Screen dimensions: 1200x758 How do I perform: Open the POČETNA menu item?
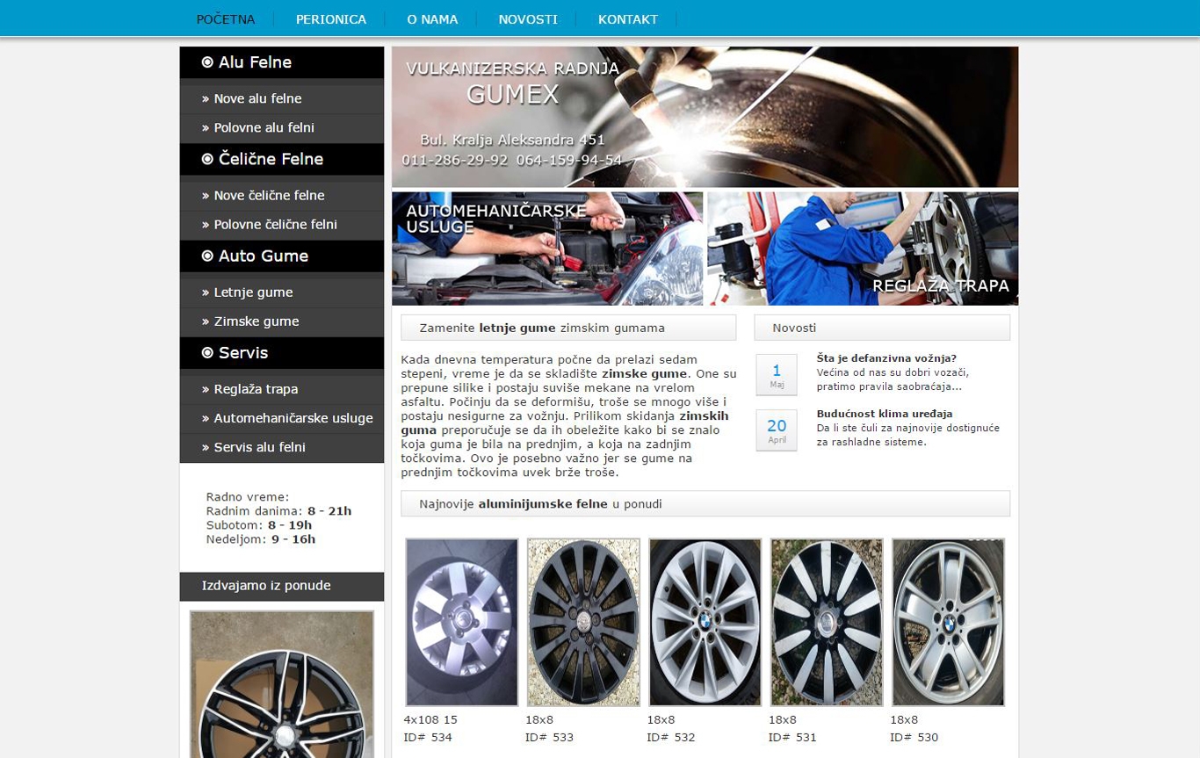point(226,19)
